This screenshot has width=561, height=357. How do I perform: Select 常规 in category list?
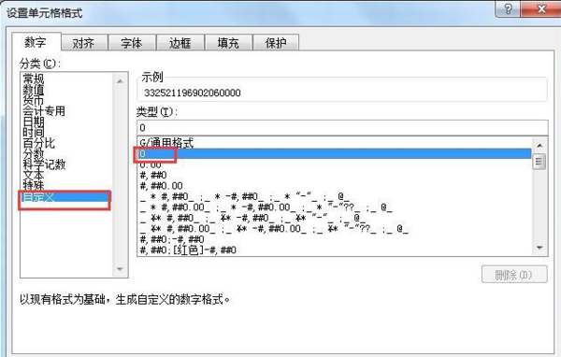point(34,78)
